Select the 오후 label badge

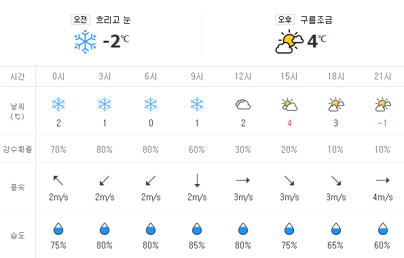coord(284,20)
